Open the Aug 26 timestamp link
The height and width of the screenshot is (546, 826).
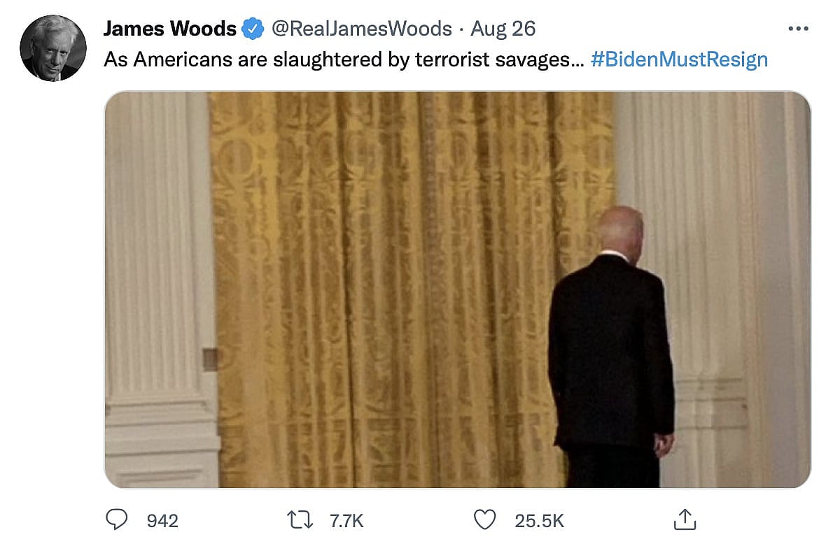point(503,29)
